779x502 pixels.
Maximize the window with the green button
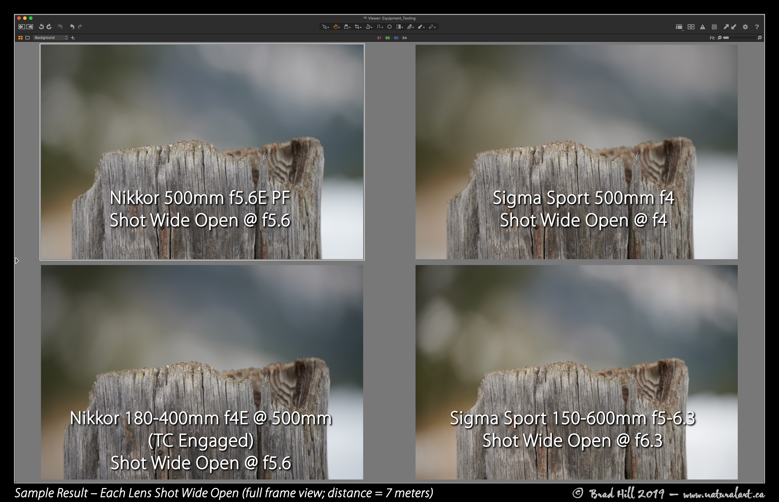pos(31,18)
